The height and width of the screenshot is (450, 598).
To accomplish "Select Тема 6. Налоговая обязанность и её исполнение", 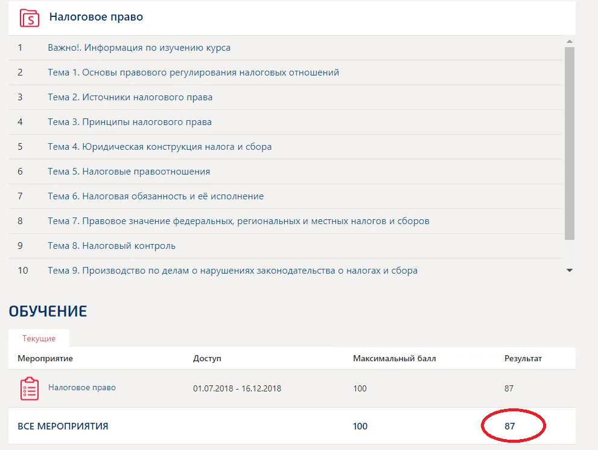I will [x=156, y=196].
